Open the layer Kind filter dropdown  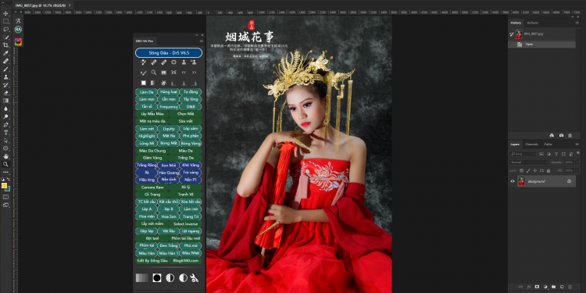point(523,154)
